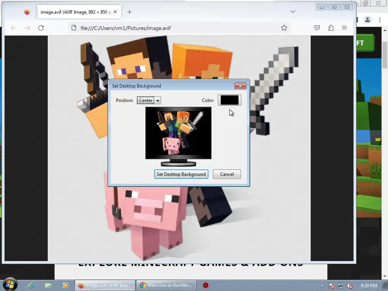The image size is (388, 291).
Task: Click the muted volume tray icon
Action: click(350, 286)
